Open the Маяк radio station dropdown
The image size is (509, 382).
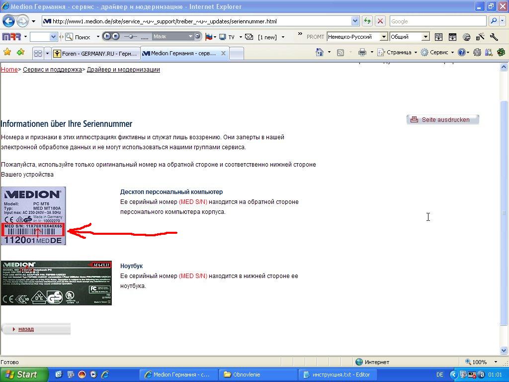190,36
